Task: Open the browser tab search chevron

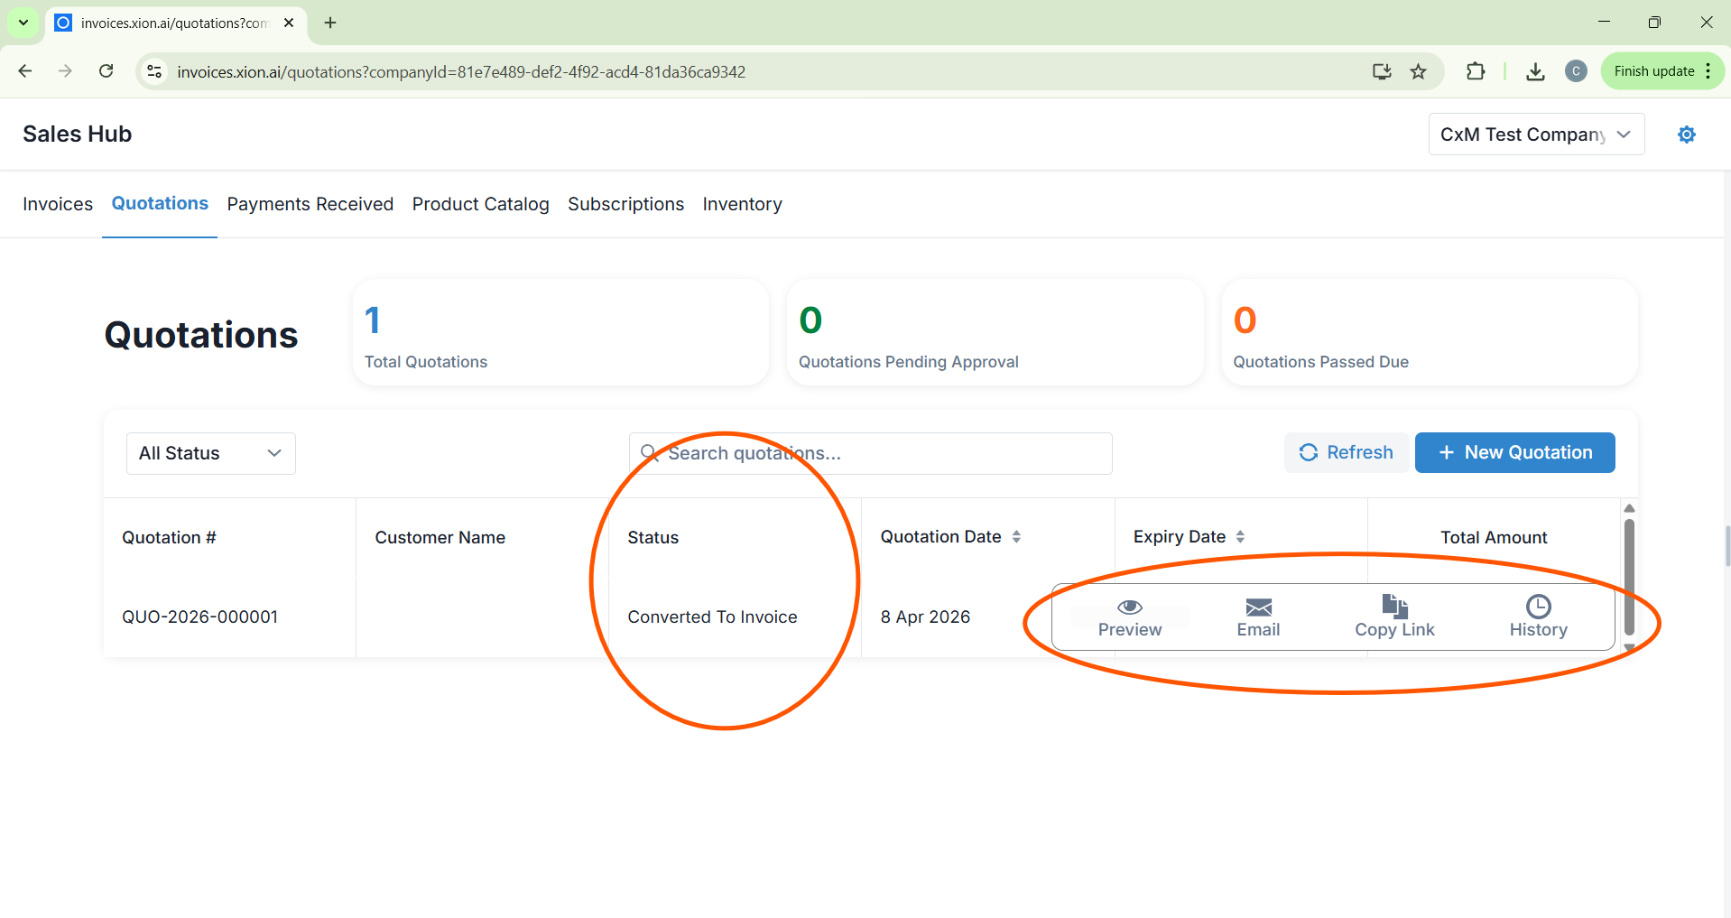Action: click(23, 23)
